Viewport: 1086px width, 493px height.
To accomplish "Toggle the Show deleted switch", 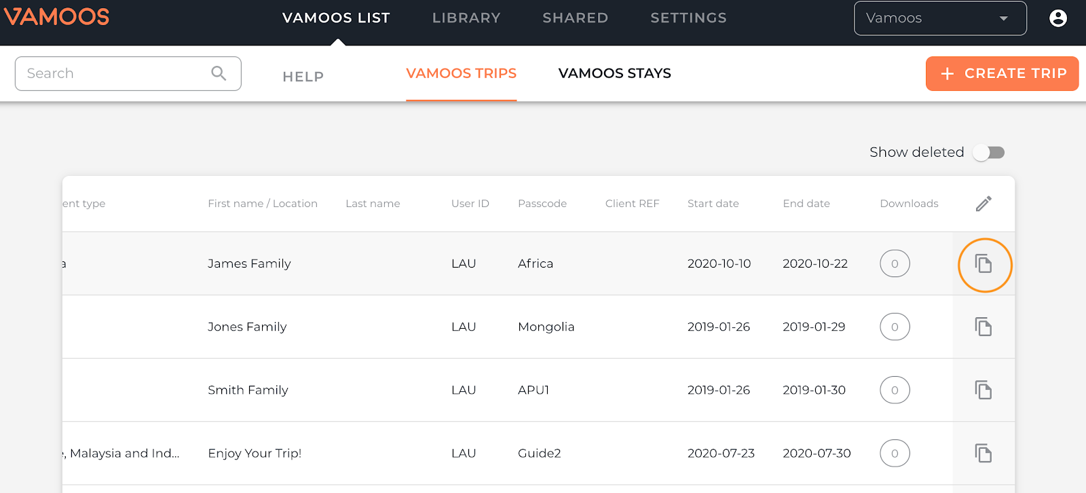I will [988, 153].
